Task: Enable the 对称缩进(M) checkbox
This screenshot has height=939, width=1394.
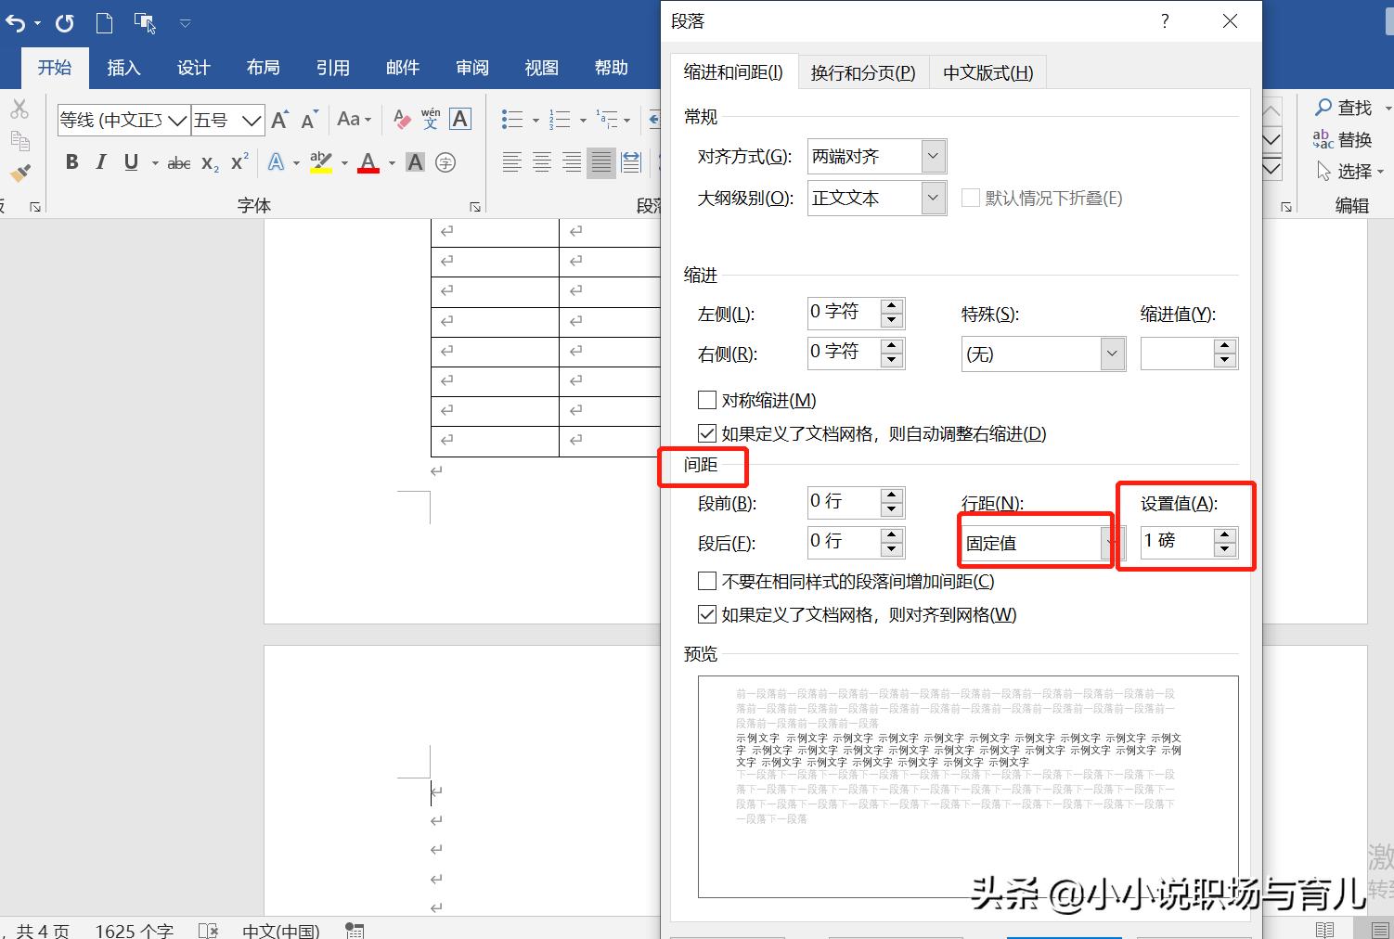Action: tap(706, 399)
